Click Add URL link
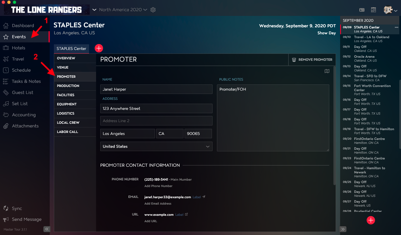The width and height of the screenshot is (401, 235). click(151, 221)
